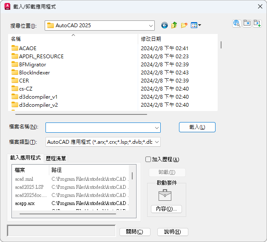Select acad2025doc... entry in loaded list
This screenshot has height=242, width=267.
click(x=31, y=195)
